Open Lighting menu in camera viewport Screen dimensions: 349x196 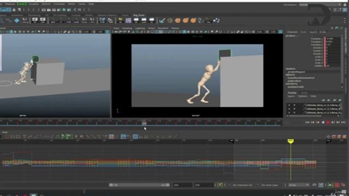(140, 28)
